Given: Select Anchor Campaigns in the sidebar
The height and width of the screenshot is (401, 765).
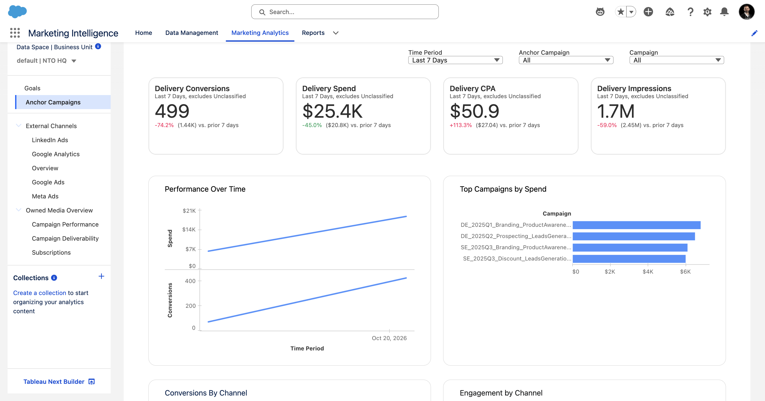Looking at the screenshot, I should click(63, 102).
